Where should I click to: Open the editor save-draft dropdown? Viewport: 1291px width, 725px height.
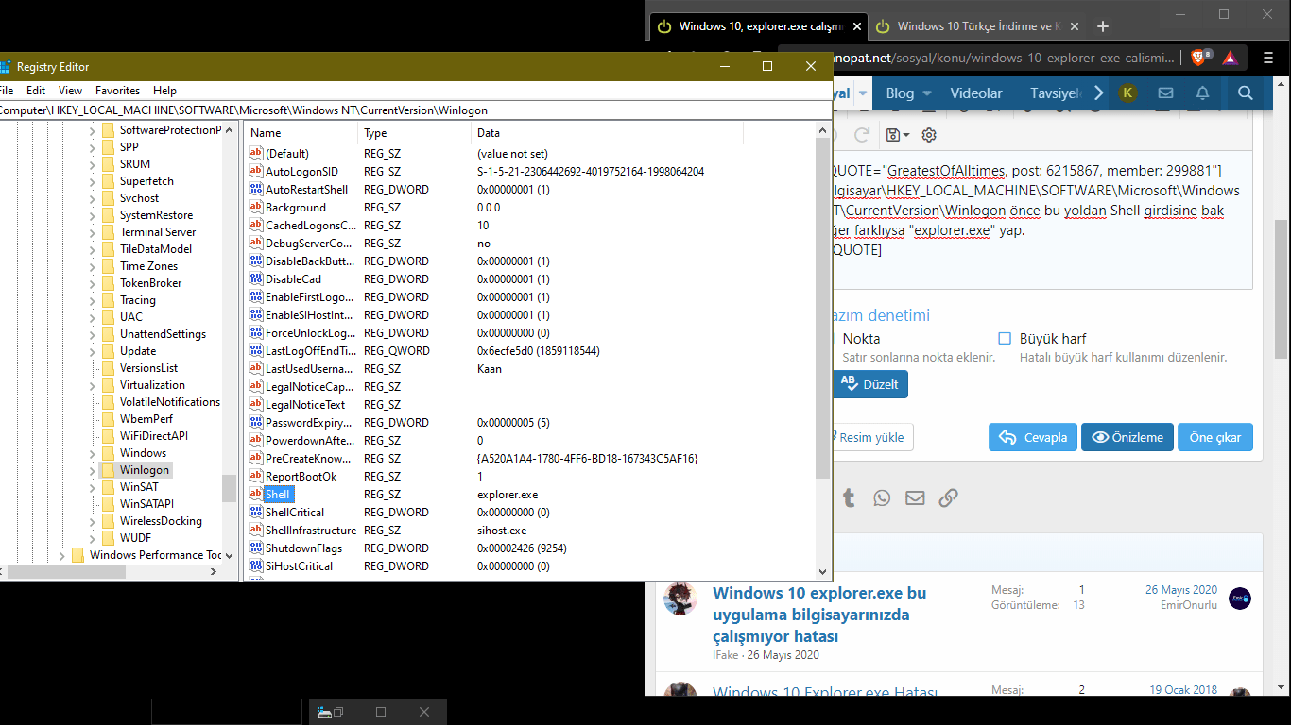tap(898, 135)
